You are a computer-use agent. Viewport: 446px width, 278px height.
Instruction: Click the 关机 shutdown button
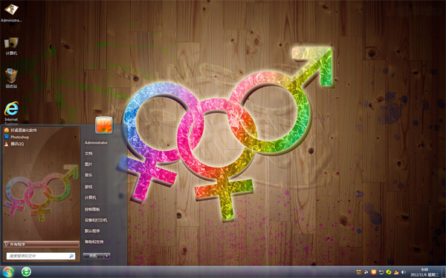[94, 256]
